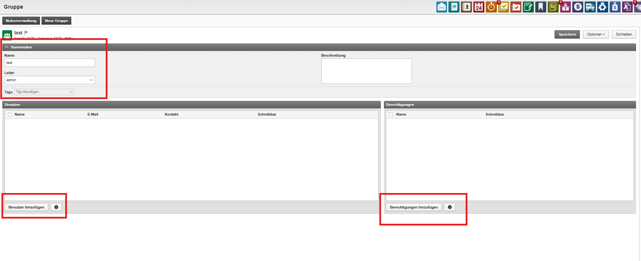Click Neue Gruppe in the top bar

(56, 21)
